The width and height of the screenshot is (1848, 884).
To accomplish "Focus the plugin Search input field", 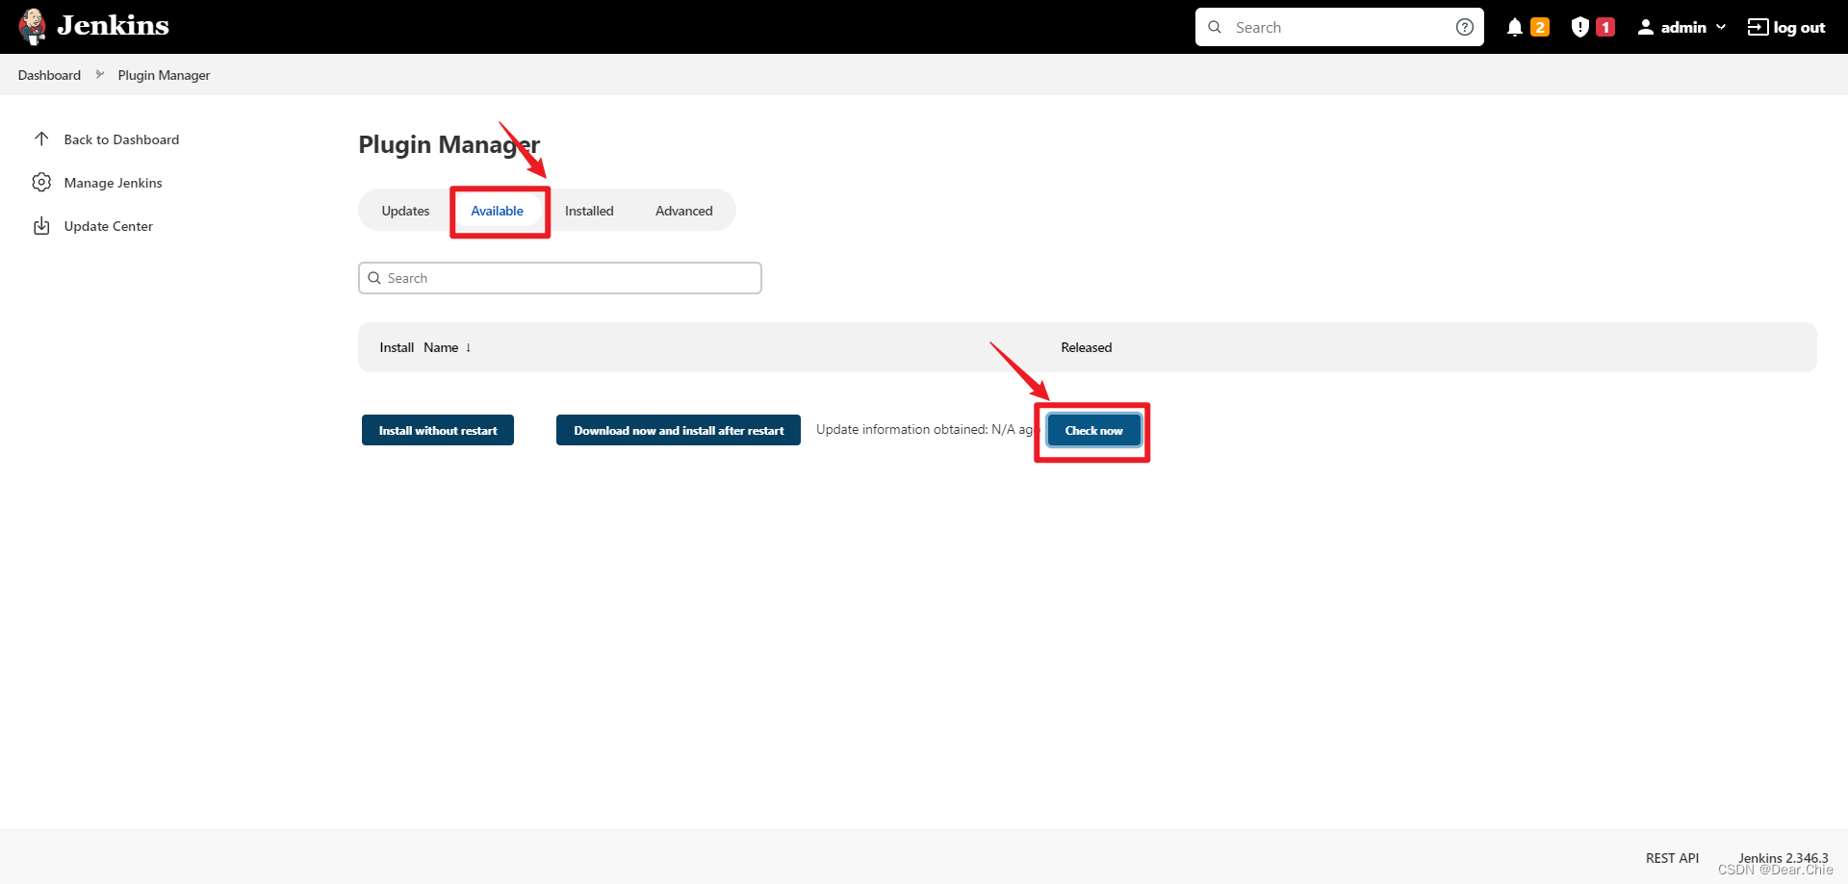I will [560, 278].
